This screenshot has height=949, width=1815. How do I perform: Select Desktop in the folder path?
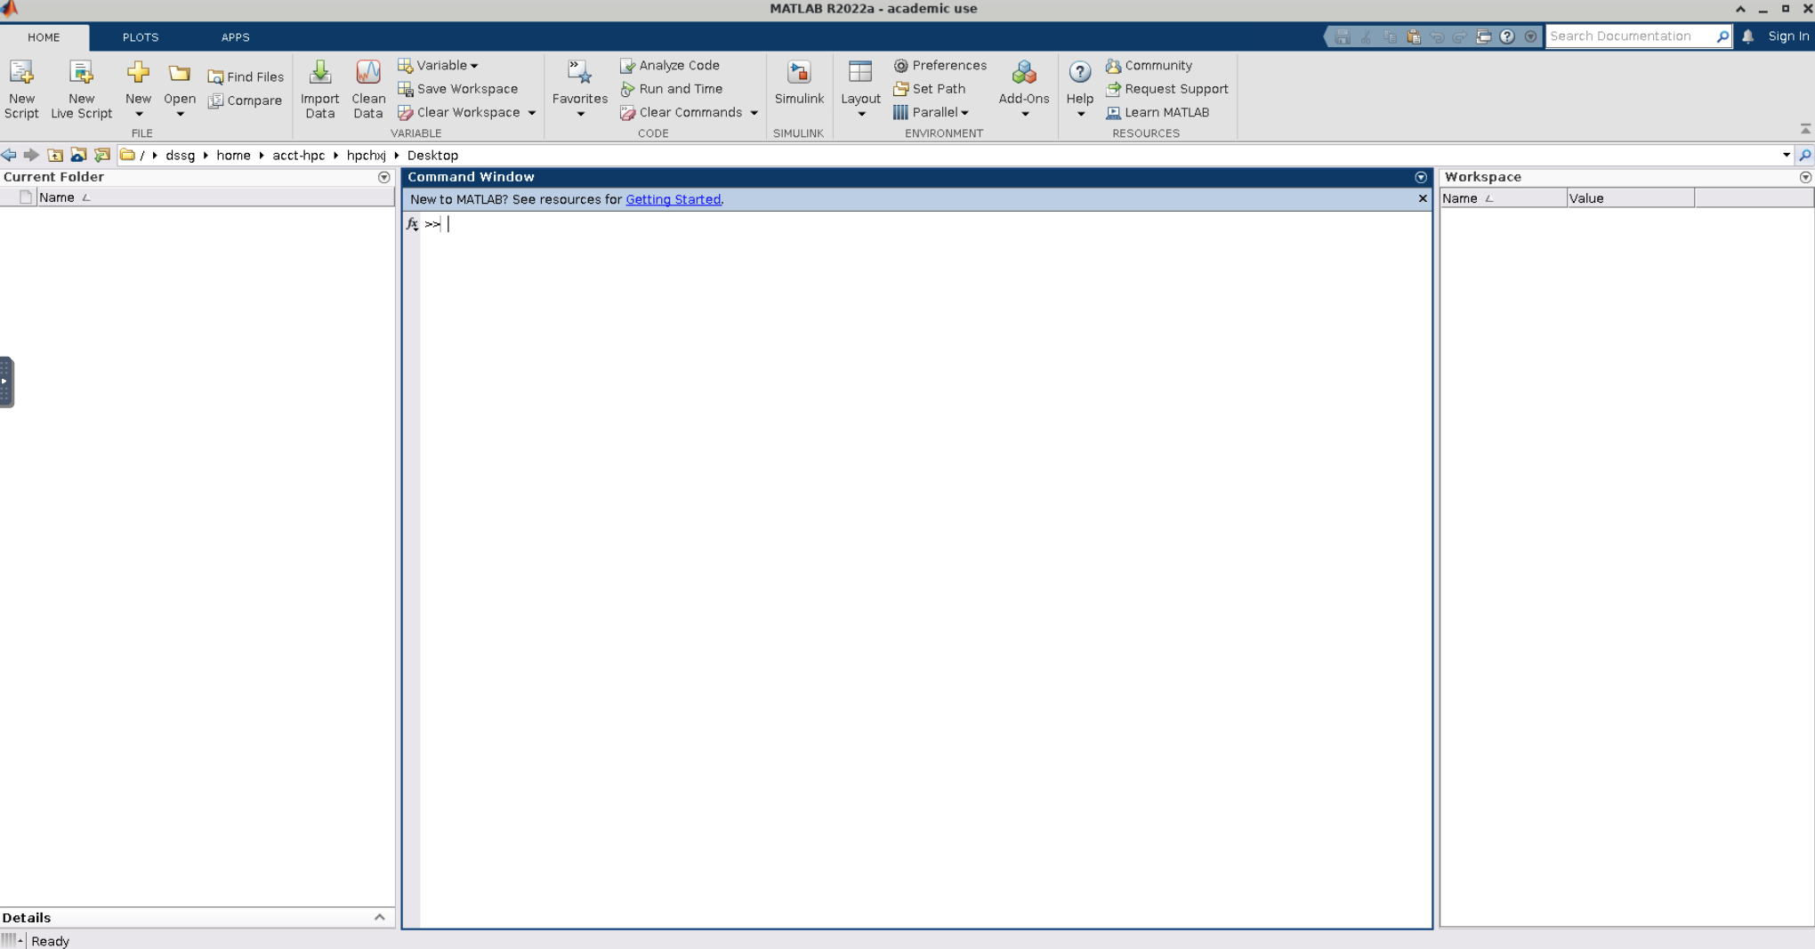[x=432, y=156]
